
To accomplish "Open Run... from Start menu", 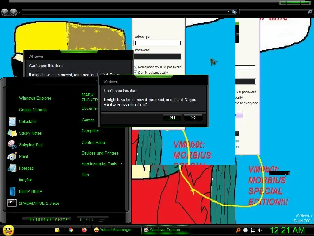I will point(87,175).
